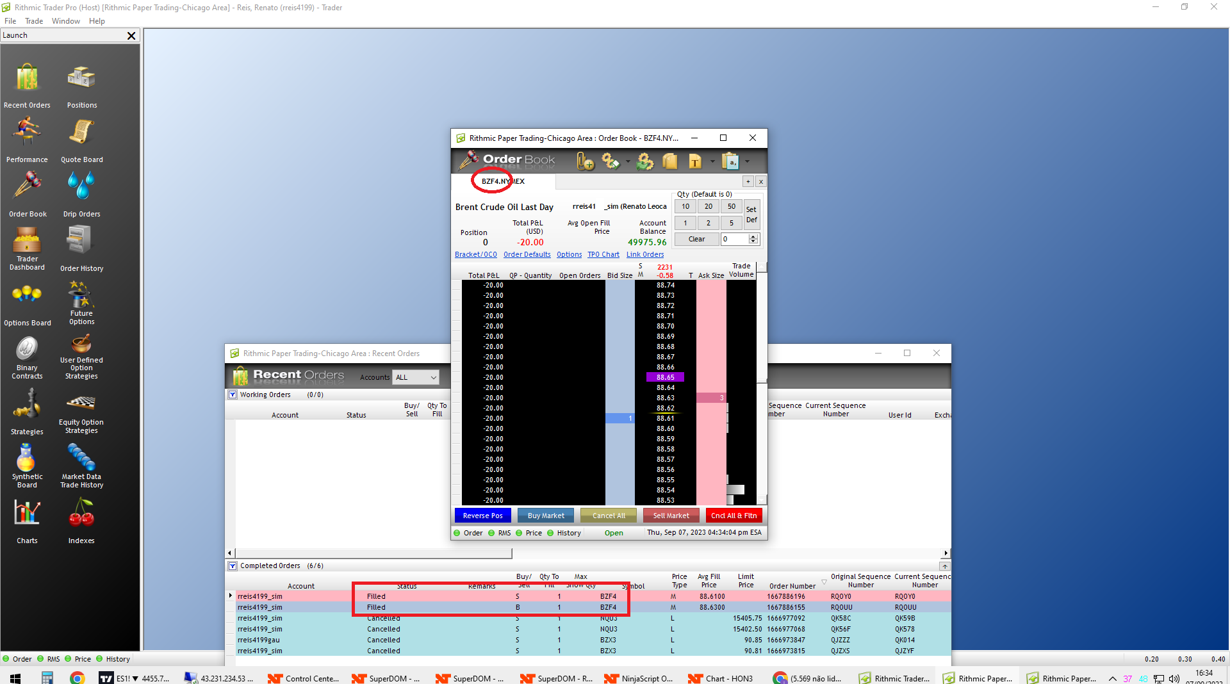Viewport: 1230px width, 684px height.
Task: Click the Buy Market button
Action: pos(545,515)
